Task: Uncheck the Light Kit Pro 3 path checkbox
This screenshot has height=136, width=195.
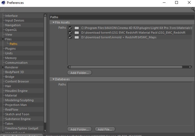Action: pos(70,28)
